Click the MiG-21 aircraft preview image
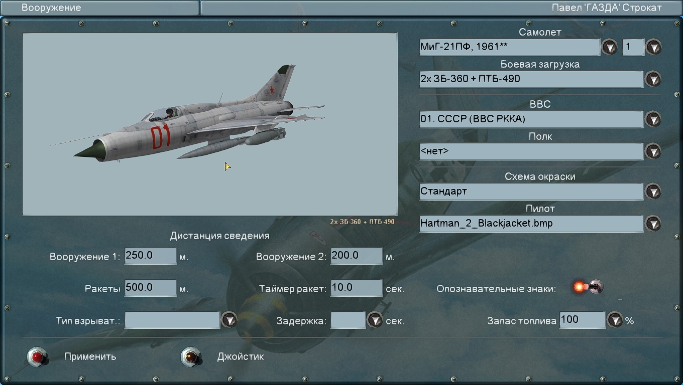This screenshot has height=385, width=683. coord(210,124)
